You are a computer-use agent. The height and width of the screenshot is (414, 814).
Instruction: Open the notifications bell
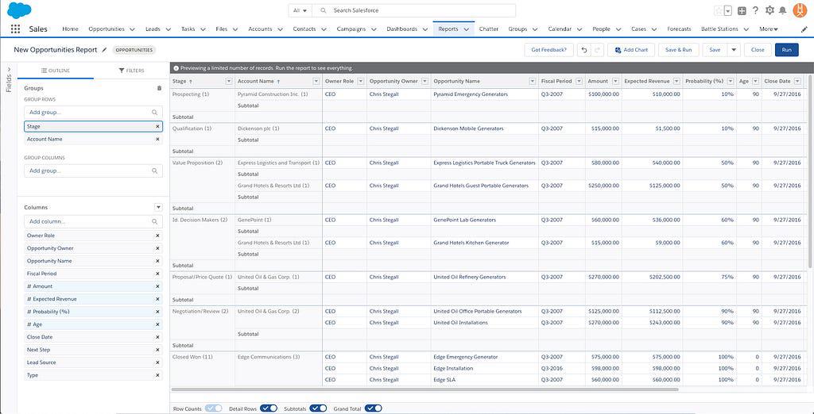[783, 10]
